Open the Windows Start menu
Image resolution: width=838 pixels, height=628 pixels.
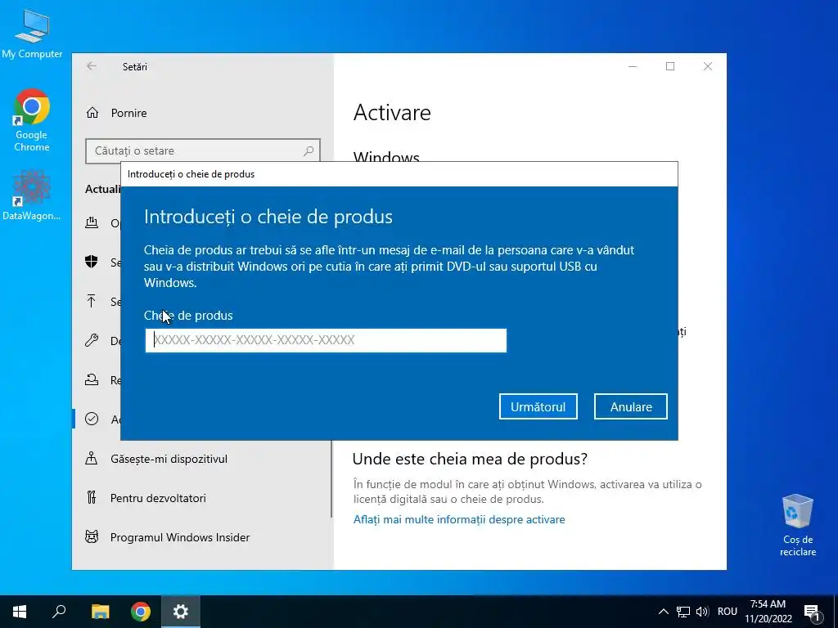20,612
